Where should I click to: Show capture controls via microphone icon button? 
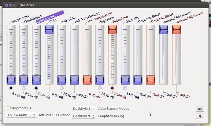point(200,116)
